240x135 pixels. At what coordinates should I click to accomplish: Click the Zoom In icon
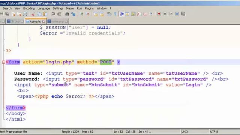(x=82, y=14)
